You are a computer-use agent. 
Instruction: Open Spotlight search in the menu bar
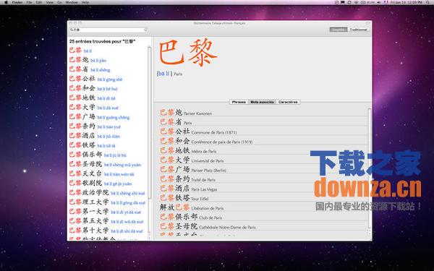[428, 2]
